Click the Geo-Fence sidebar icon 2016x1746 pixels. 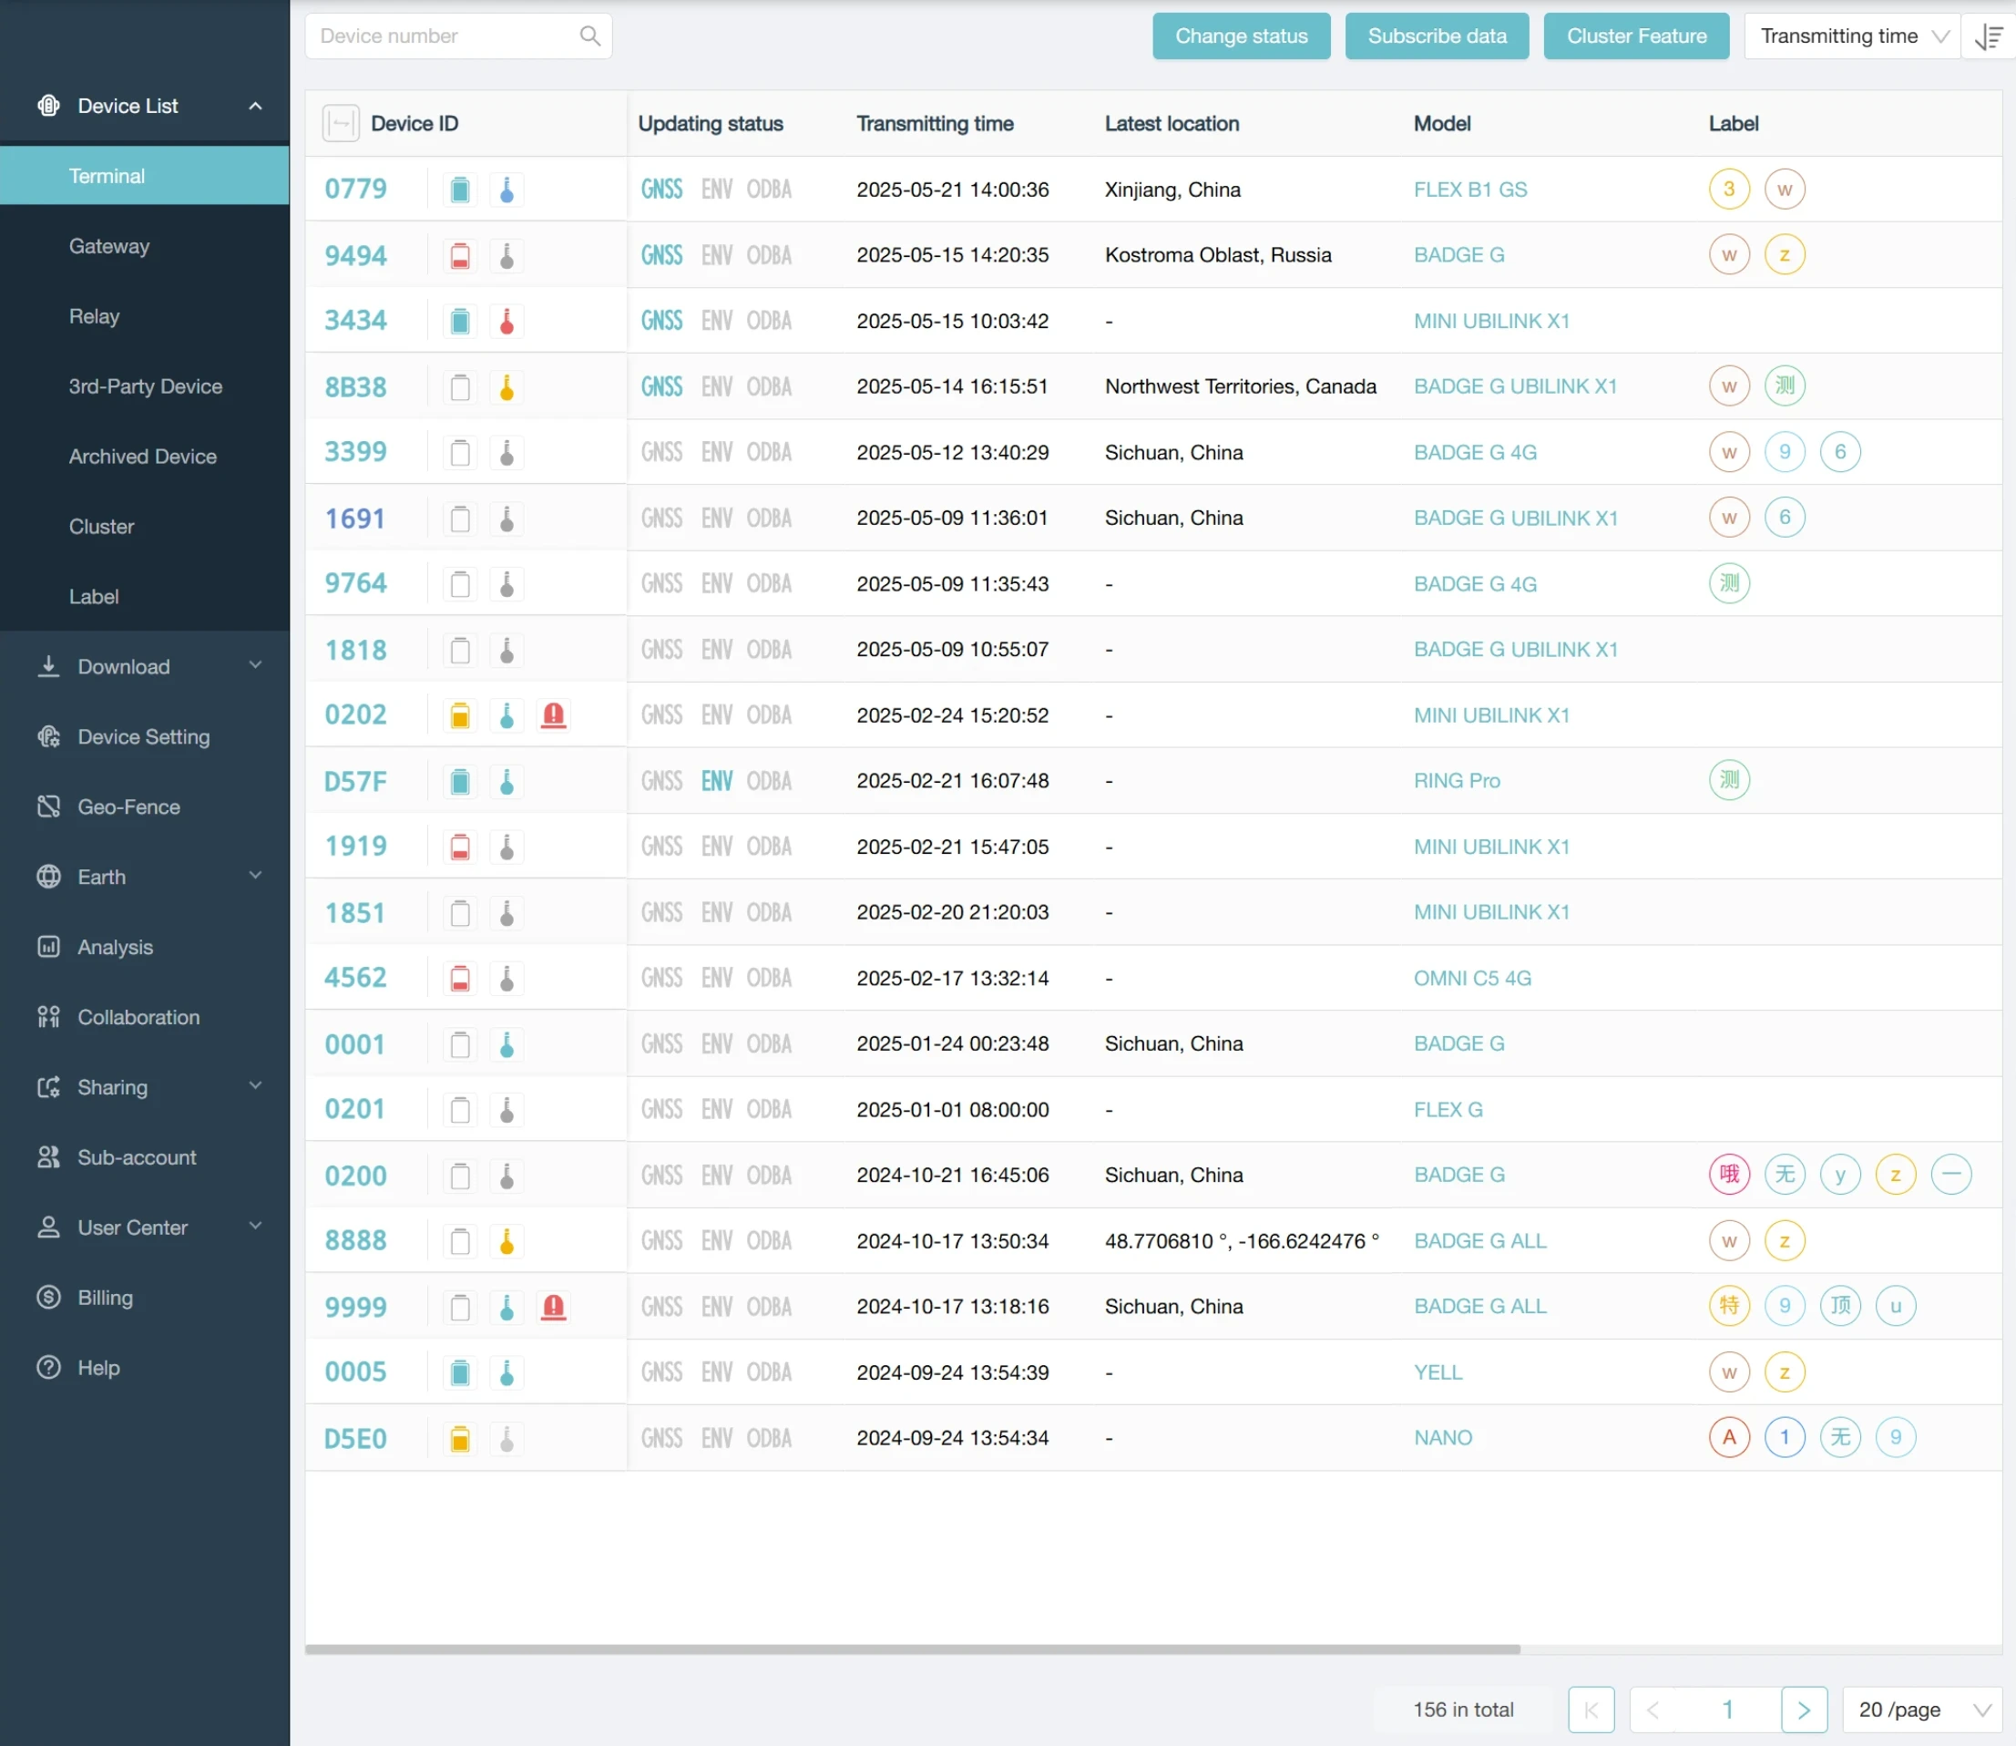pos(48,806)
